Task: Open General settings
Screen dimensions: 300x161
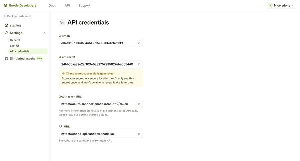Action: tap(15, 40)
